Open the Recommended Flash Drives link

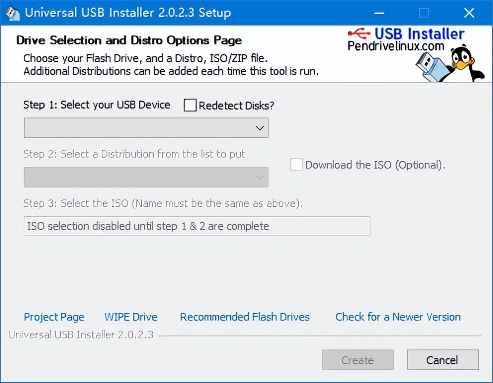point(245,317)
